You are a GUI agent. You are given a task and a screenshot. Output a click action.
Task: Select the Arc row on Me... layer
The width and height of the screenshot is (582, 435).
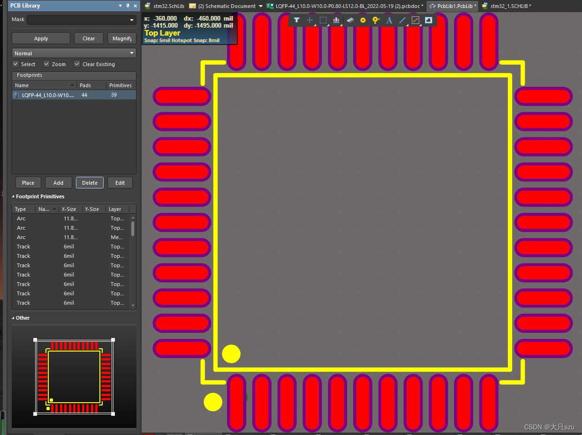click(x=71, y=237)
